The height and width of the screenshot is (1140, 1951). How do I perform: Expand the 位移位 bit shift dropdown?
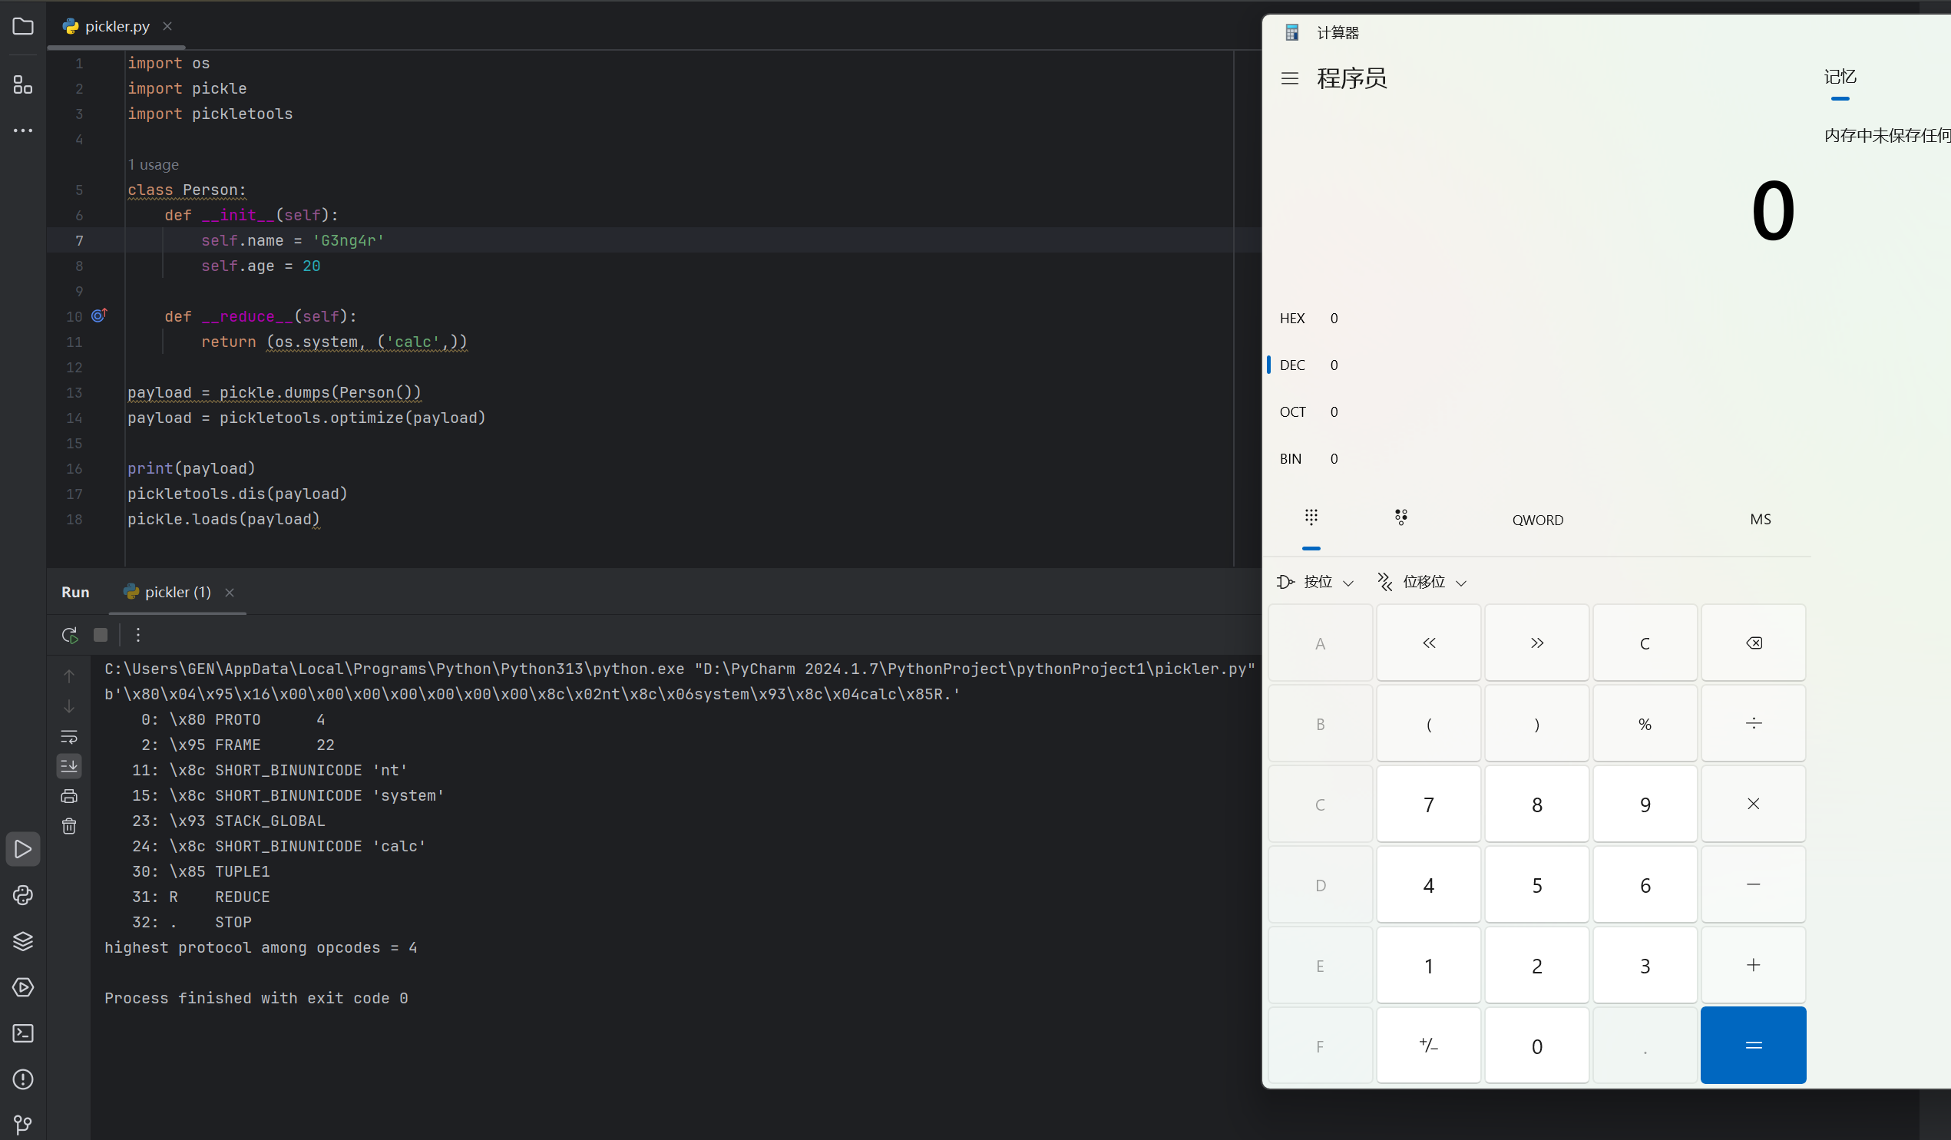(1422, 582)
